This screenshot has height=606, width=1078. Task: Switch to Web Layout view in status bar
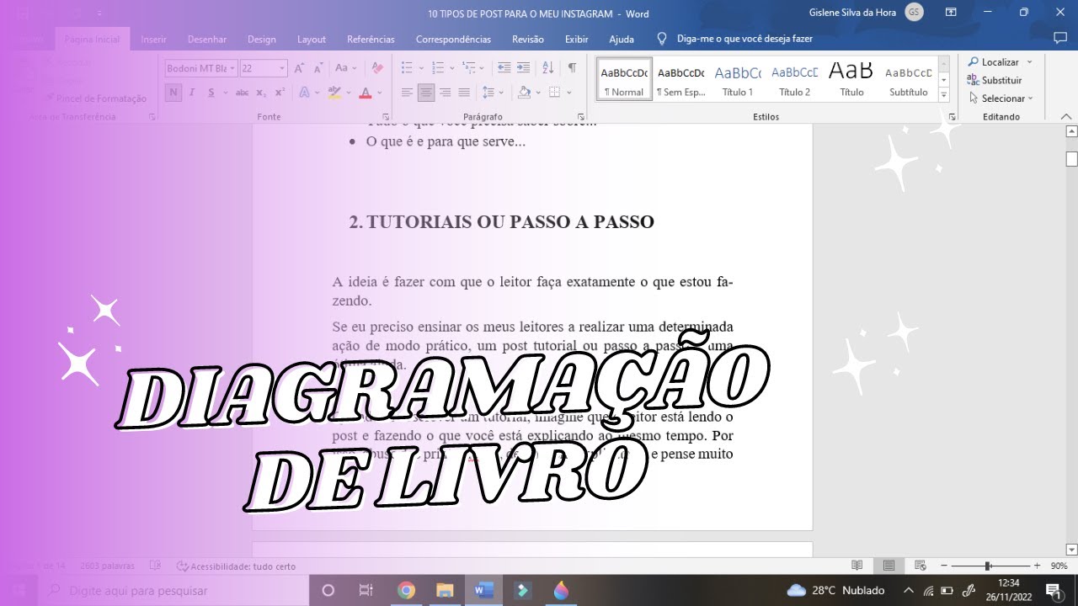920,566
